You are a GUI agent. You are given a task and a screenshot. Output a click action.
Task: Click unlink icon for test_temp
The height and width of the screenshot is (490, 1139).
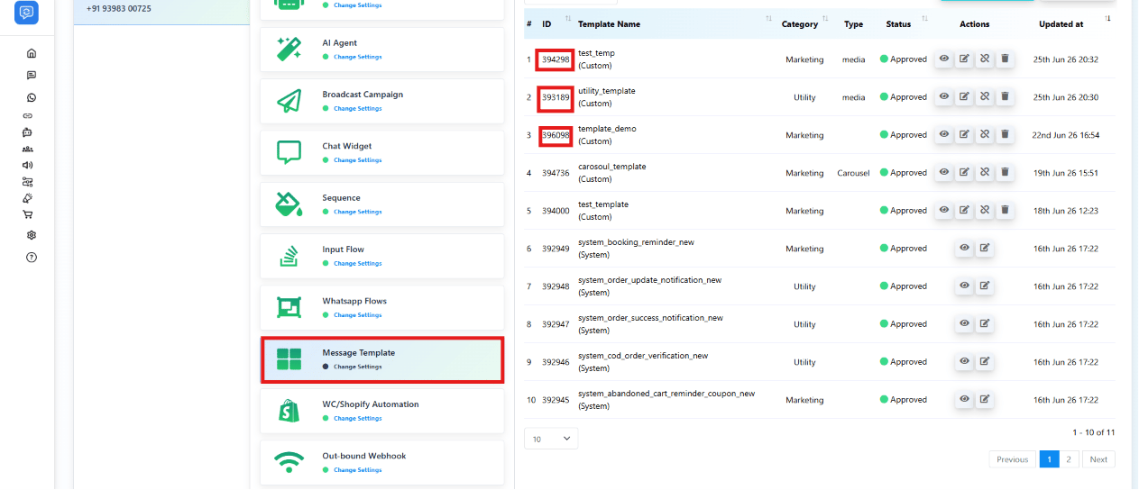tap(985, 59)
